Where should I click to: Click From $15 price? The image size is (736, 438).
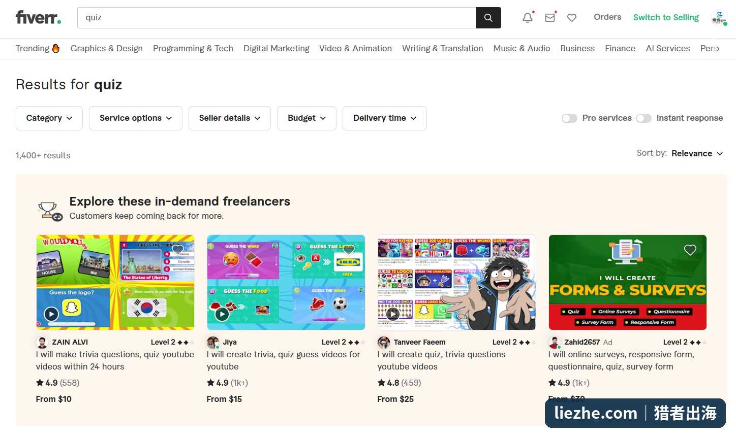pyautogui.click(x=224, y=399)
